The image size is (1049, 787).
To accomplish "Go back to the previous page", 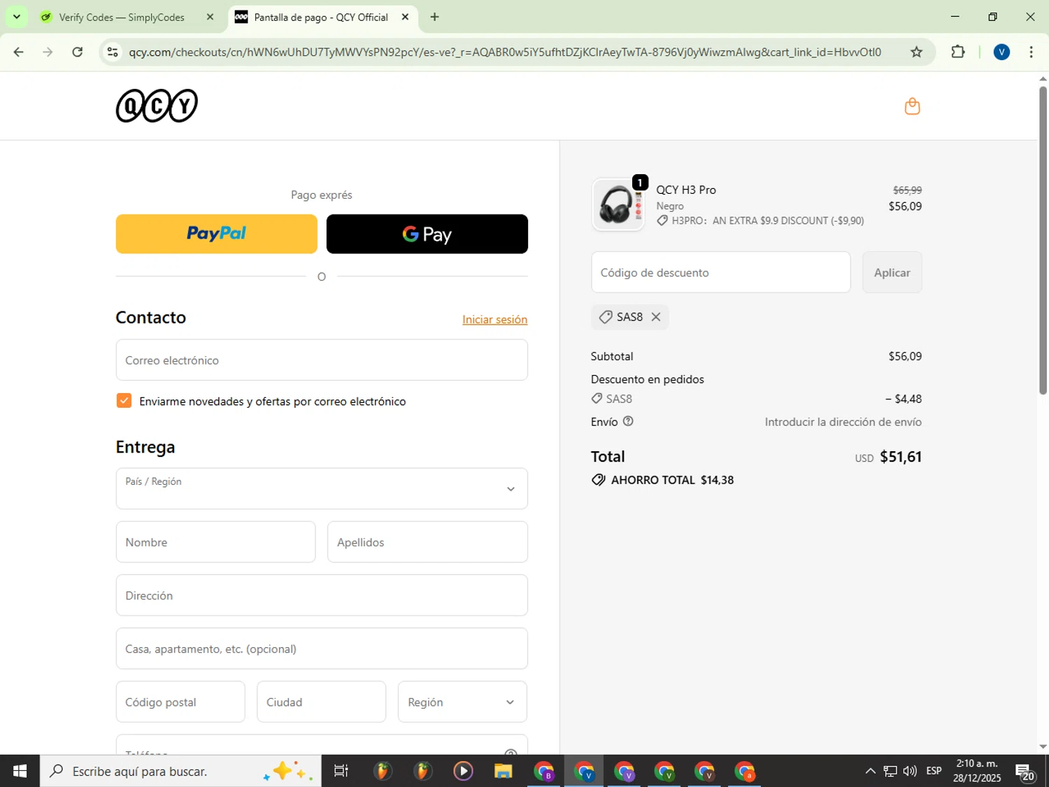I will tap(19, 52).
